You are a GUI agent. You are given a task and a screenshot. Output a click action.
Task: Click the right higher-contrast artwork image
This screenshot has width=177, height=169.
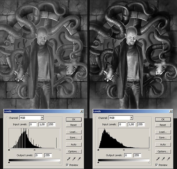coord(133,54)
